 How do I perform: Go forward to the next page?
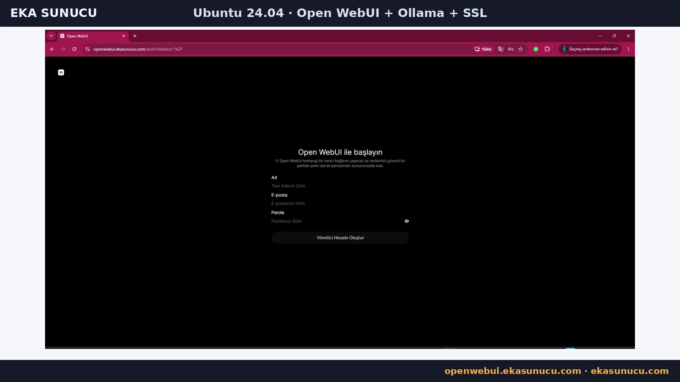pos(63,49)
